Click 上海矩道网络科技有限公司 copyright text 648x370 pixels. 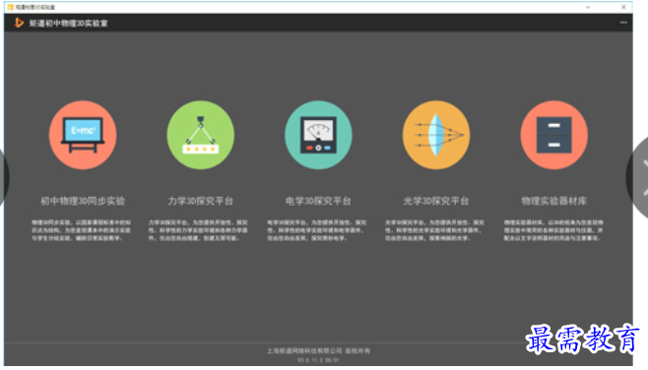tap(318, 351)
